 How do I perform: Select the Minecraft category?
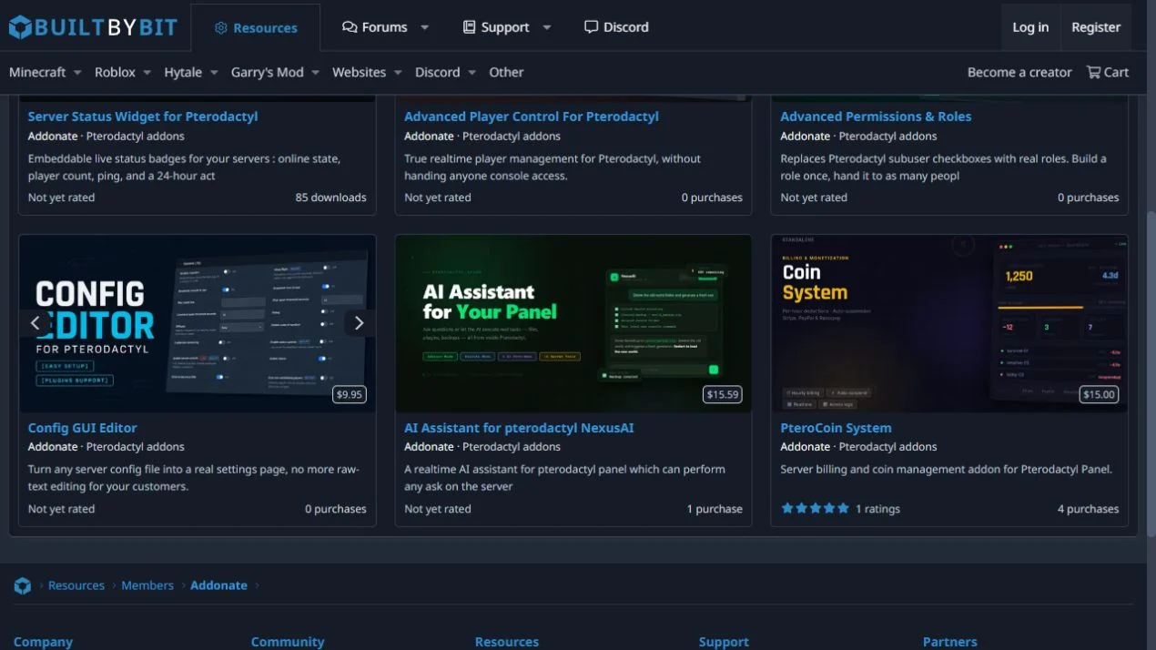pos(37,72)
